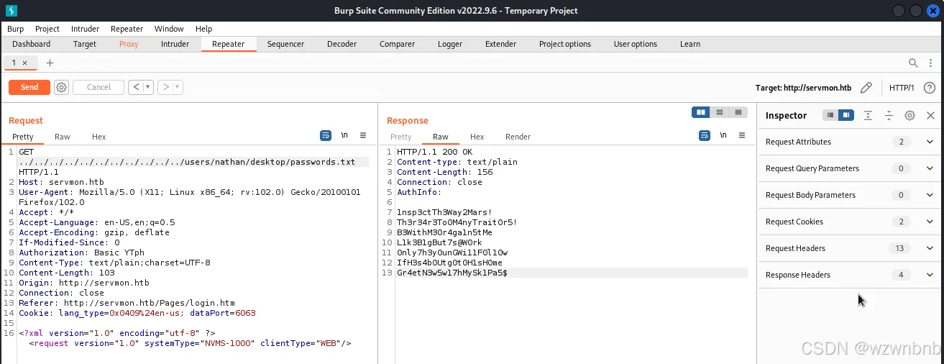Close the Inspector panel
This screenshot has width=944, height=364.
click(x=930, y=115)
